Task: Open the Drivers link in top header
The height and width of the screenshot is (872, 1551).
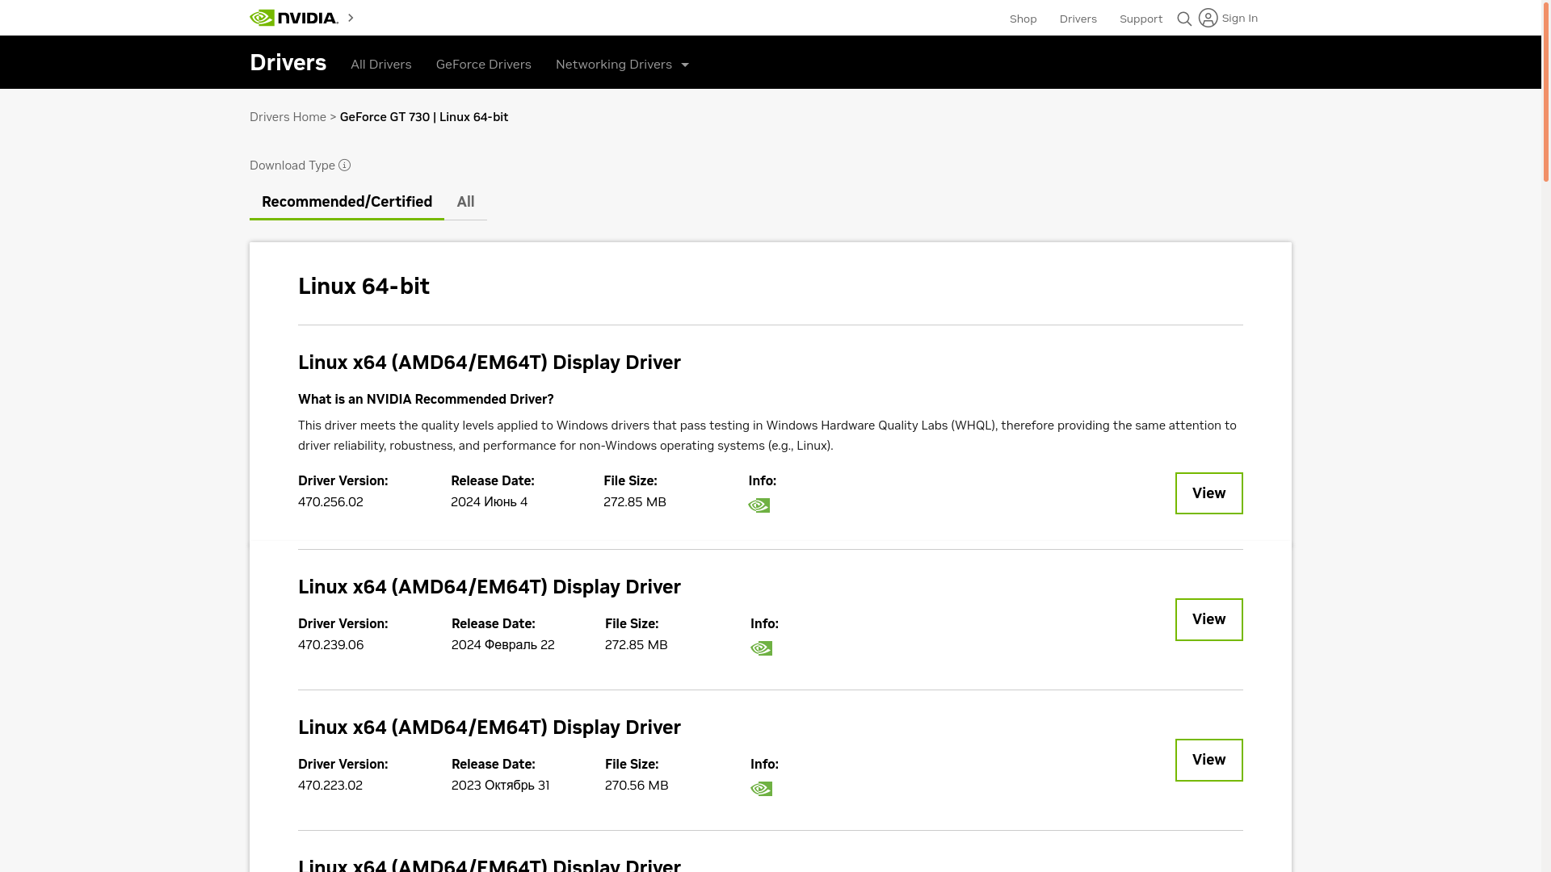Action: 1078,19
